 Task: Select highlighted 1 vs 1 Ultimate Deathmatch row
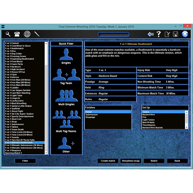(25, 143)
